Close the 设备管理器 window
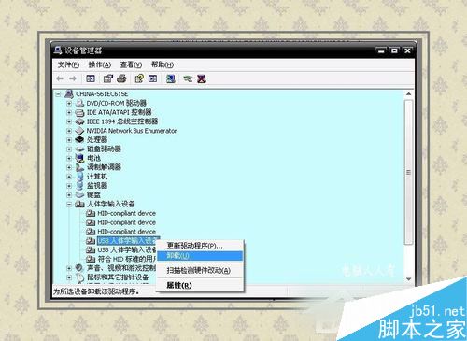The image size is (467, 341). (407, 50)
